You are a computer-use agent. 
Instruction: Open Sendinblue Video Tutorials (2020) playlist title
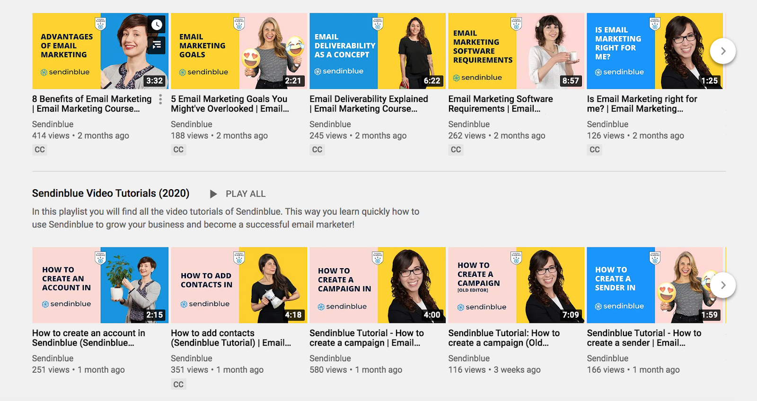(111, 193)
